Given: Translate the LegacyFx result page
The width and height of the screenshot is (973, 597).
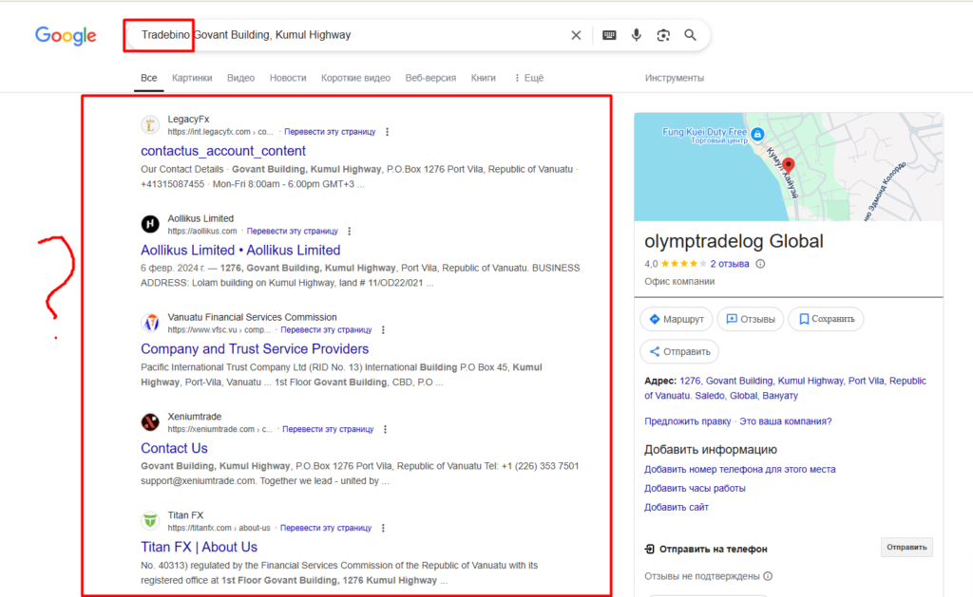Looking at the screenshot, I should pos(330,132).
